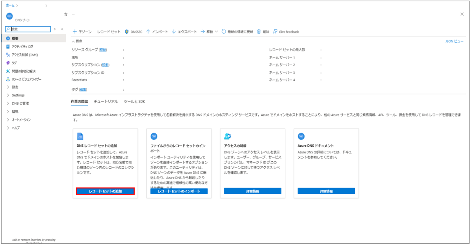Click the ネーム サーバー 1 label

(x=282, y=57)
